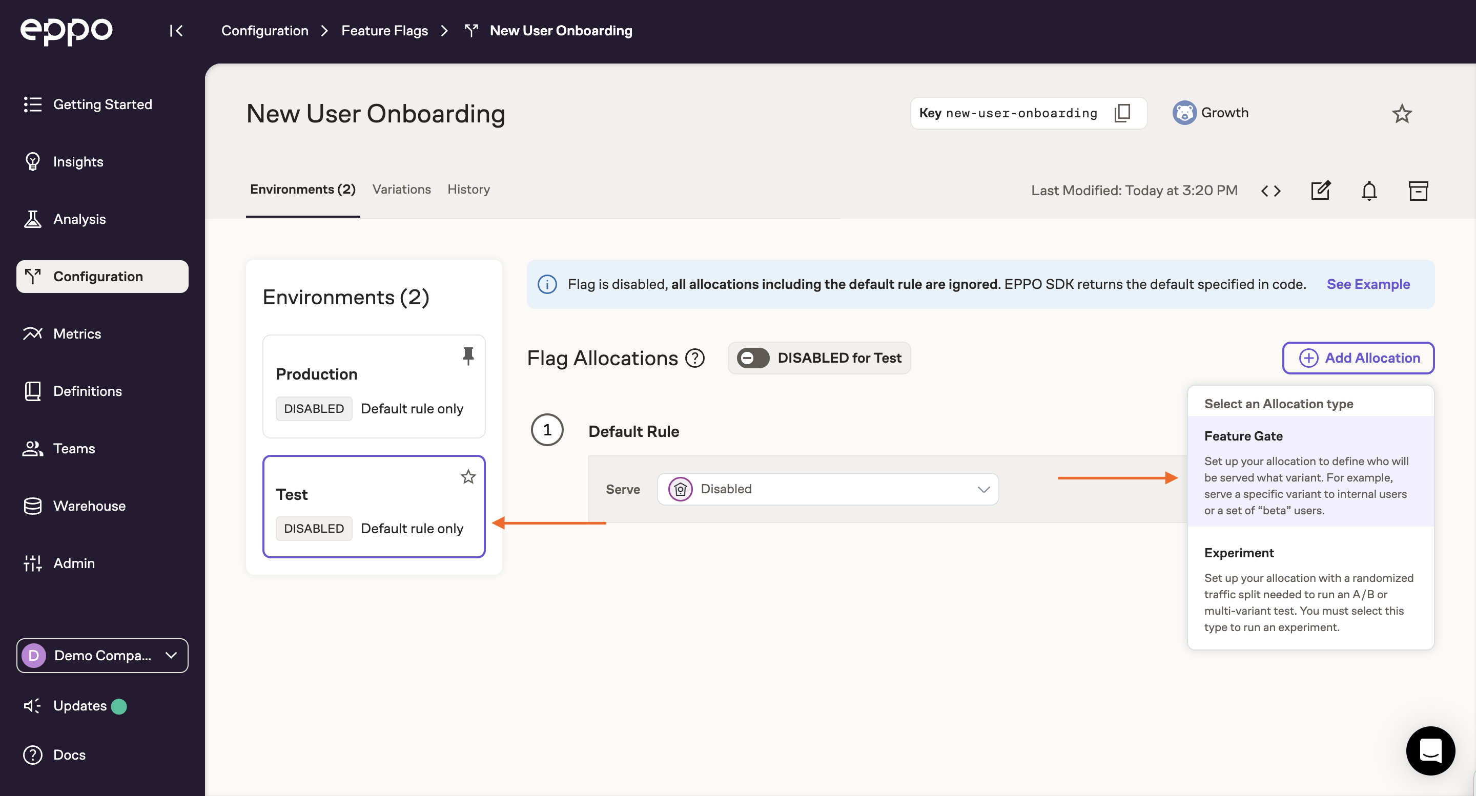Click the edit pencil icon
This screenshot has height=796, width=1476.
(x=1322, y=190)
